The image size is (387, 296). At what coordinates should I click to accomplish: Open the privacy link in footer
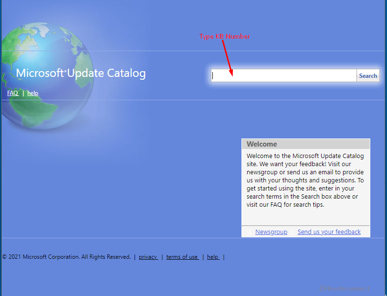click(148, 257)
